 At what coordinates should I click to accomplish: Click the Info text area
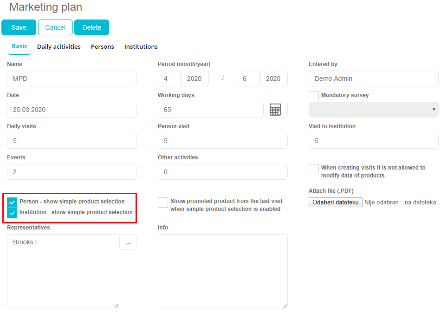point(222,271)
